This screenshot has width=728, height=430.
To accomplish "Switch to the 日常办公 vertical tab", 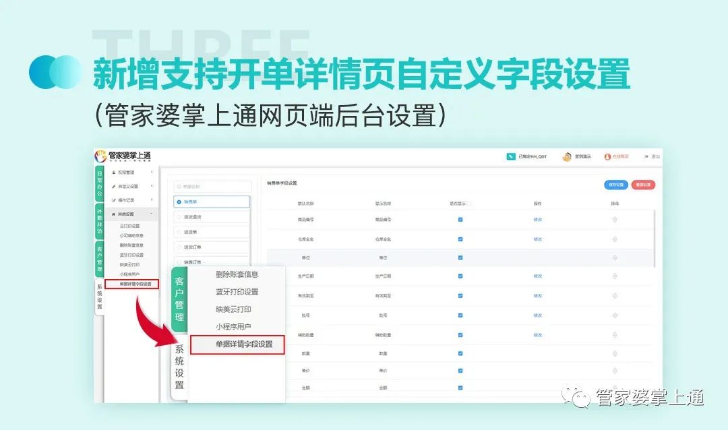I will point(99,183).
